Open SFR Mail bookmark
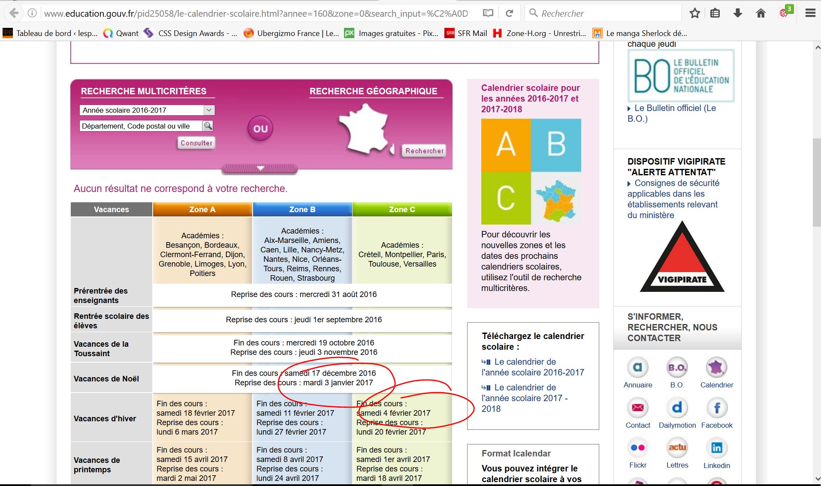This screenshot has height=486, width=821. (x=466, y=33)
